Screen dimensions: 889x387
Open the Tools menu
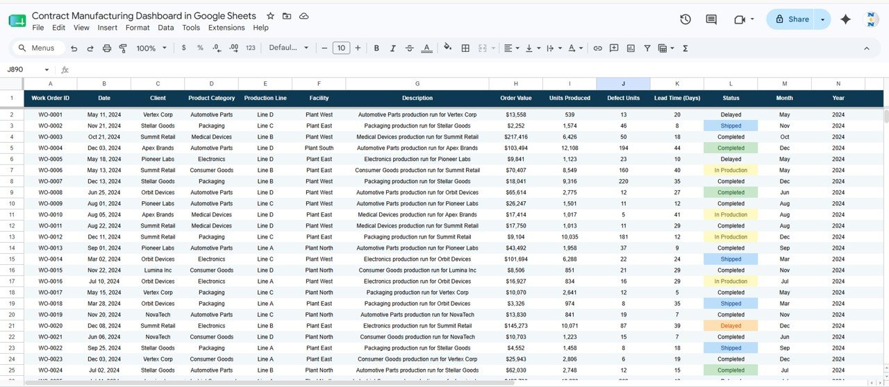click(191, 28)
